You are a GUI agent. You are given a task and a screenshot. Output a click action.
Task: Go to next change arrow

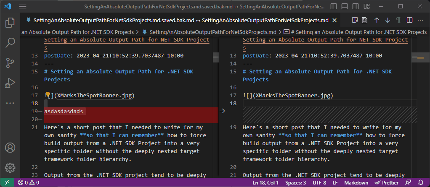(388, 20)
